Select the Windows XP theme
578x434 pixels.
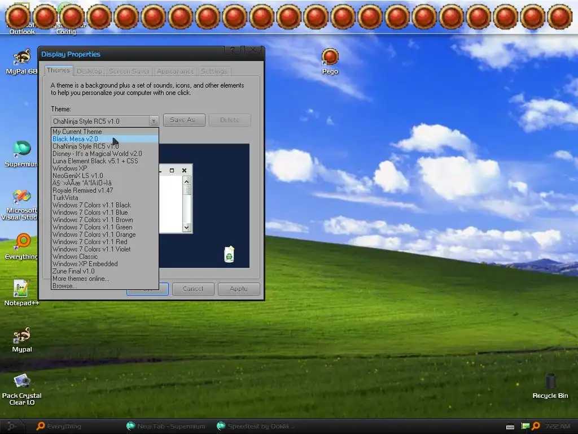tap(104, 168)
